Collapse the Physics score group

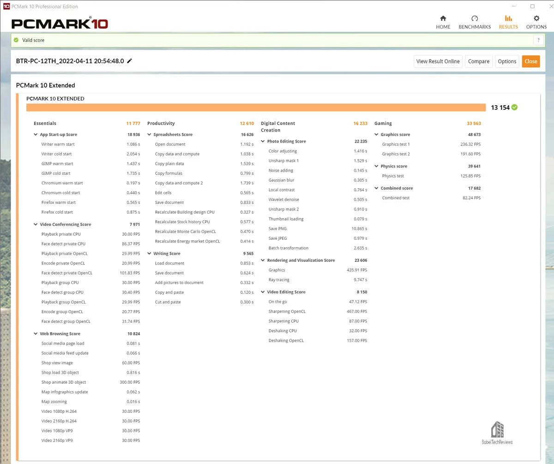[x=377, y=167]
